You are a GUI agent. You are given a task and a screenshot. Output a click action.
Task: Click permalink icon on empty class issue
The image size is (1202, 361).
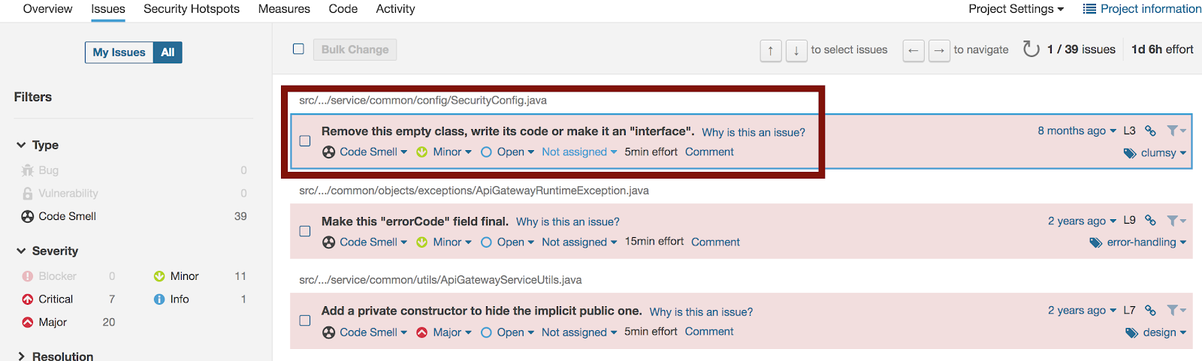(x=1150, y=131)
